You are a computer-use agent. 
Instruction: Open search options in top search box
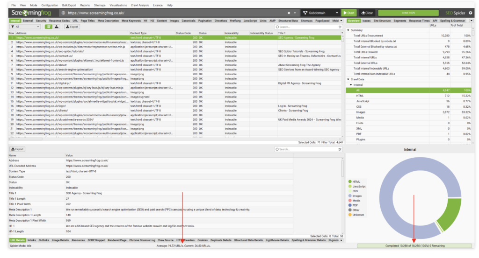[340, 27]
